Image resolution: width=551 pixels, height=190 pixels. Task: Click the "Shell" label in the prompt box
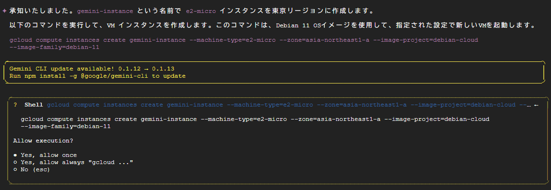(34, 105)
